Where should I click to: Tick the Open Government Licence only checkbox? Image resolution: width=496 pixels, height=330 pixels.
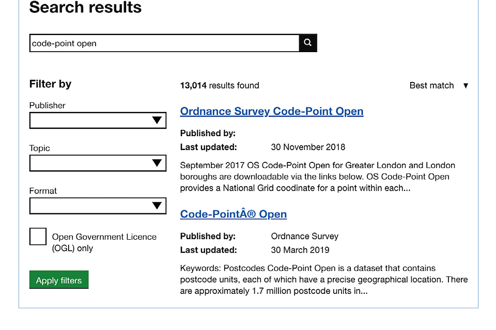point(38,237)
